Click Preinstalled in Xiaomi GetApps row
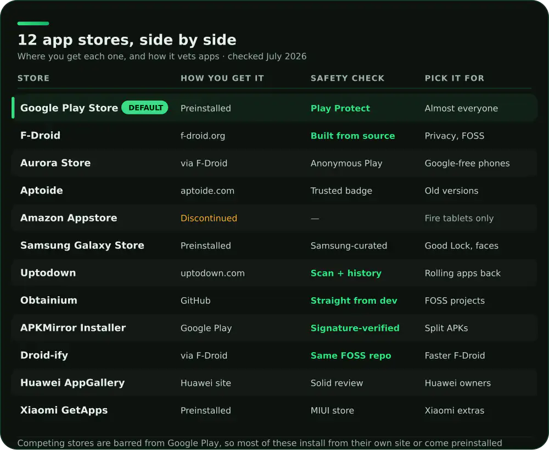This screenshot has width=549, height=450. [x=205, y=410]
